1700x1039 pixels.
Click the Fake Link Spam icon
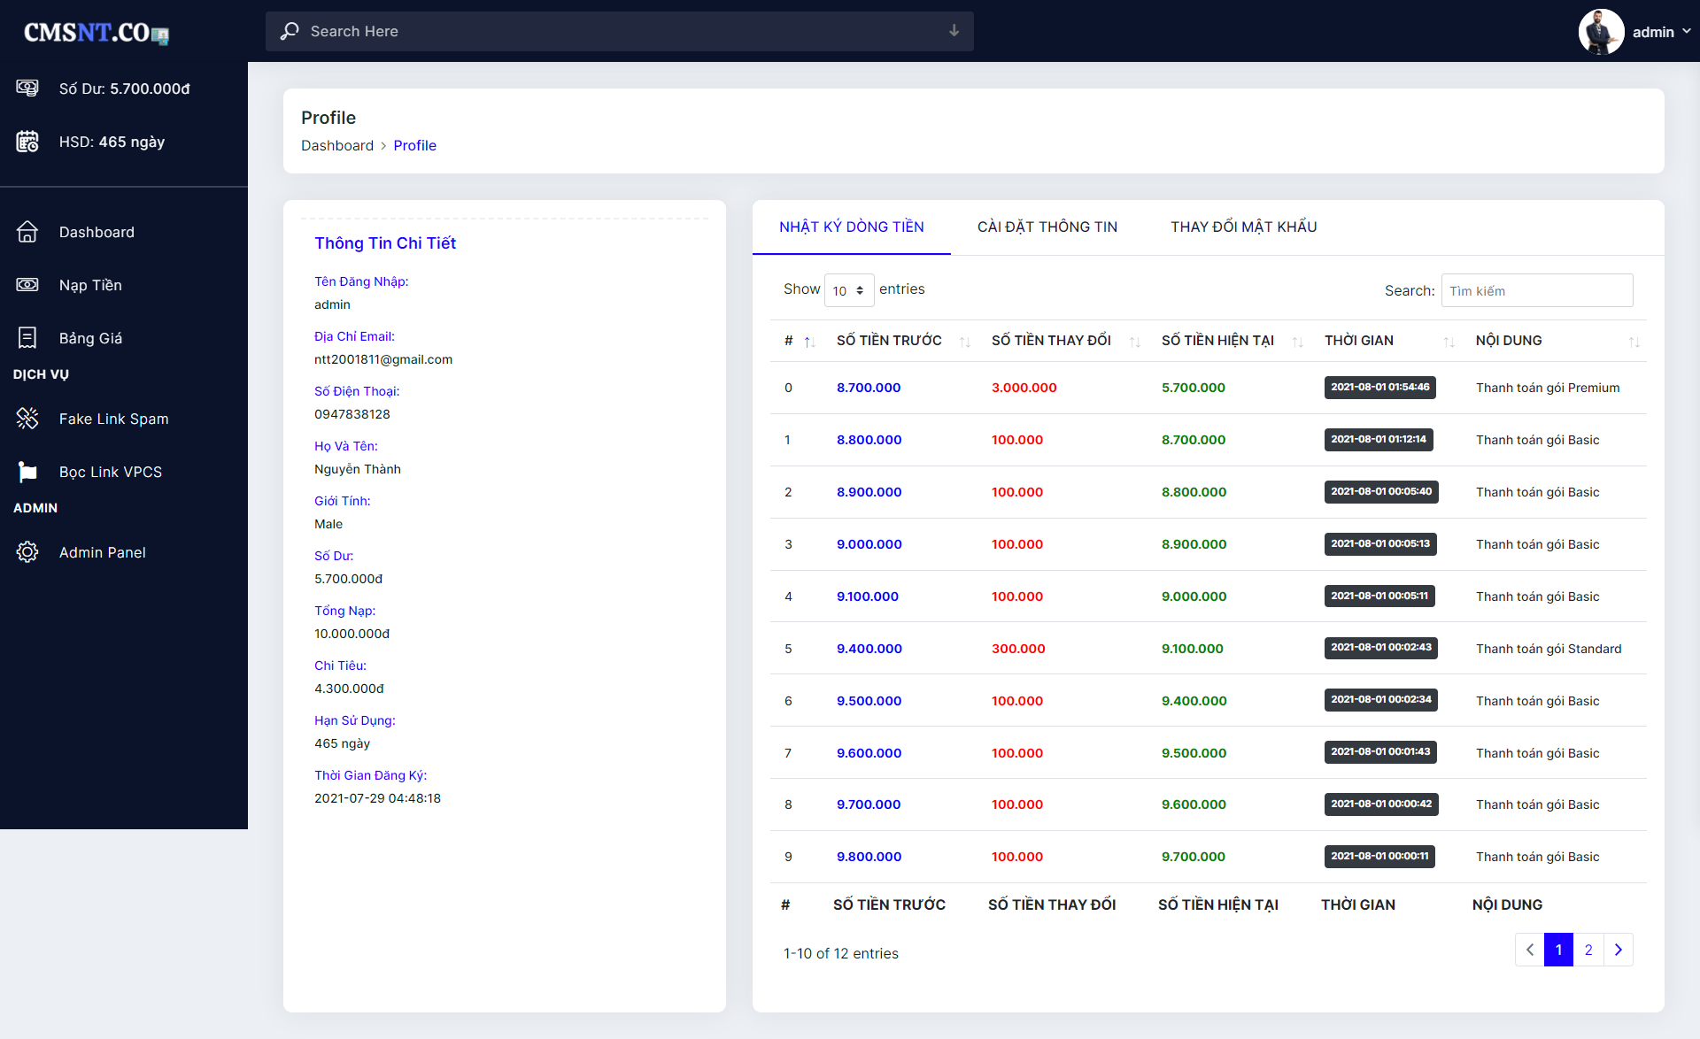pos(27,419)
